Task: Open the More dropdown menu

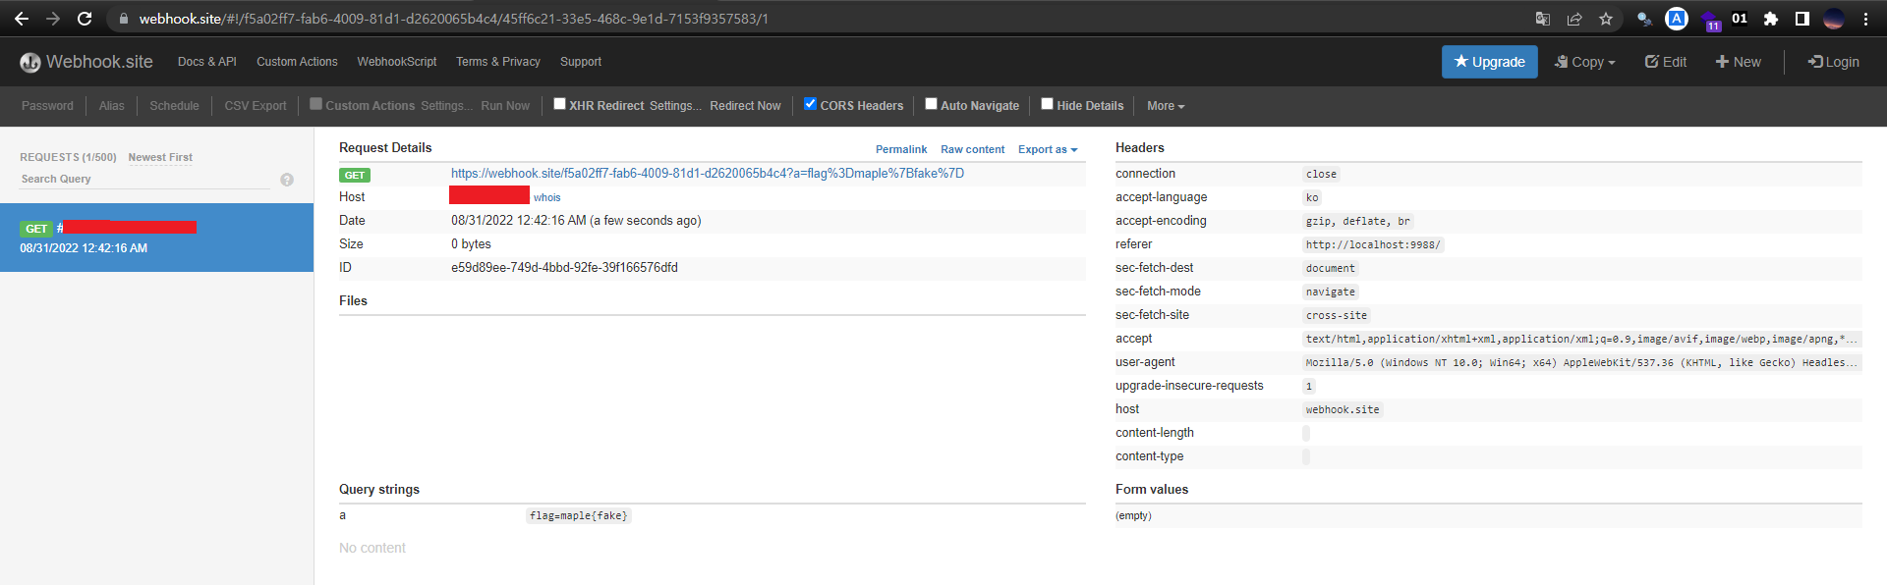Action: tap(1166, 106)
